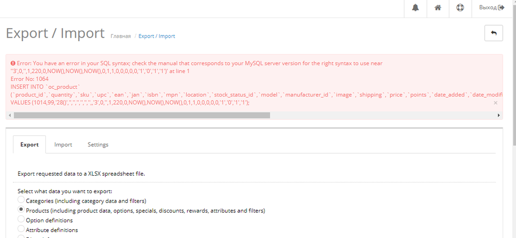Click the SQL error message text

tap(196, 63)
